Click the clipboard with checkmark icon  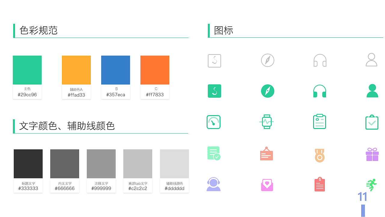372,122
